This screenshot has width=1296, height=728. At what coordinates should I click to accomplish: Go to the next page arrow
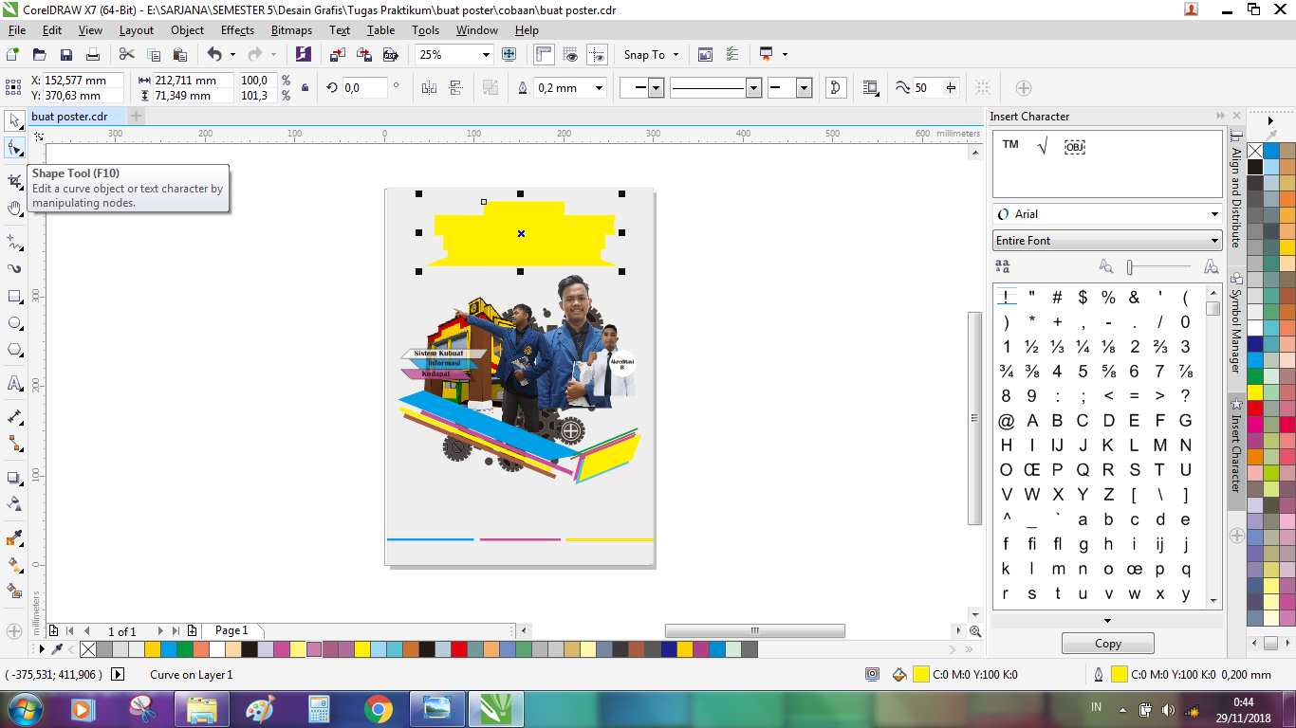[159, 631]
